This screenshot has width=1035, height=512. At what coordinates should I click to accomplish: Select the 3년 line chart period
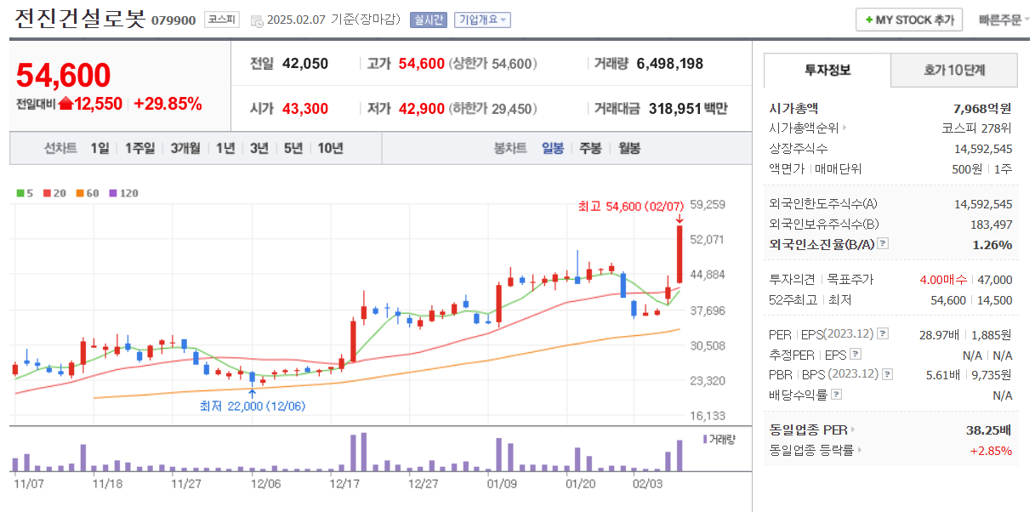[x=259, y=148]
